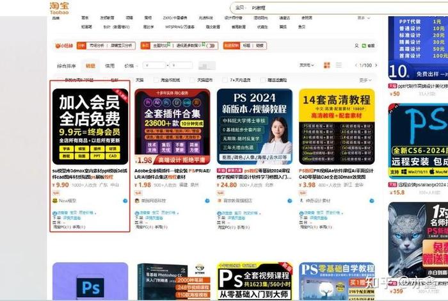Open the 全套插件合集 product image
The height and width of the screenshot is (301, 448).
pyautogui.click(x=172, y=126)
